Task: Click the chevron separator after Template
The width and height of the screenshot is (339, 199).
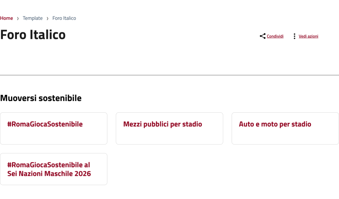Action: pos(47,18)
